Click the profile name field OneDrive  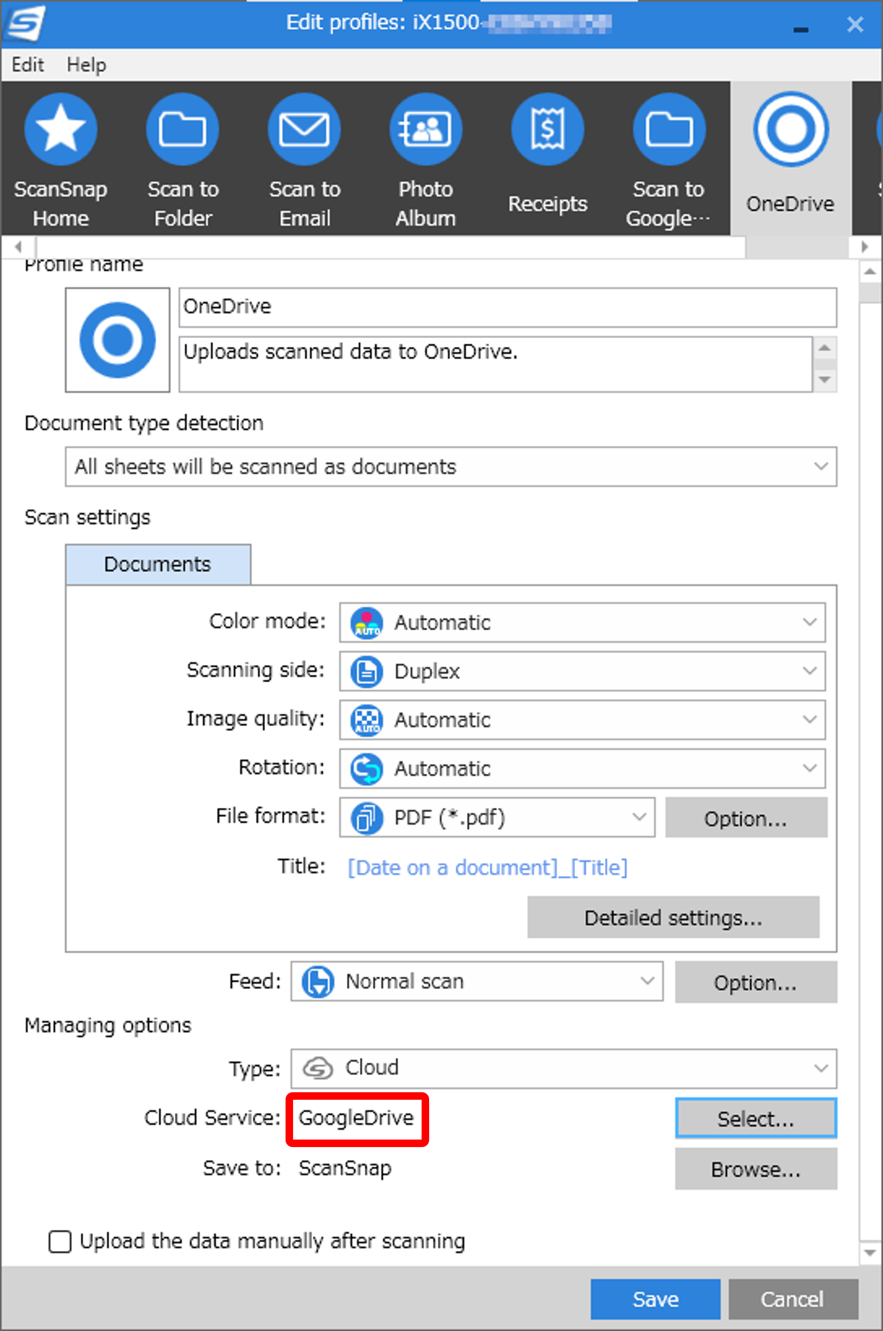[508, 307]
